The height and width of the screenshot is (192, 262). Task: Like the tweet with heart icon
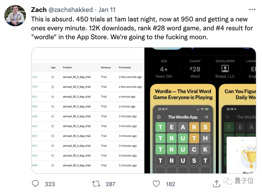pyautogui.click(x=157, y=184)
